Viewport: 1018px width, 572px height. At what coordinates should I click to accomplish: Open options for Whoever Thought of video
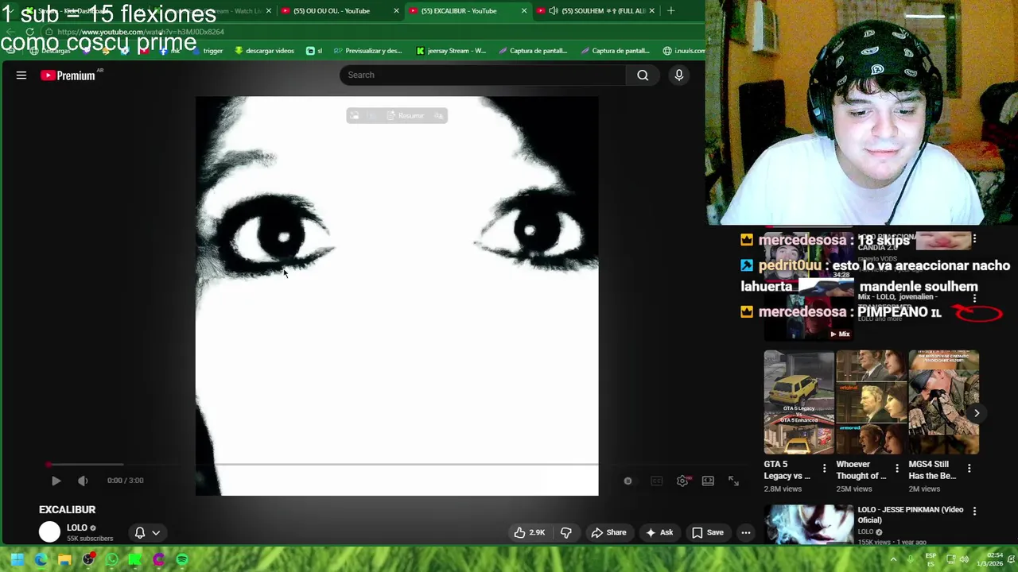point(896,469)
